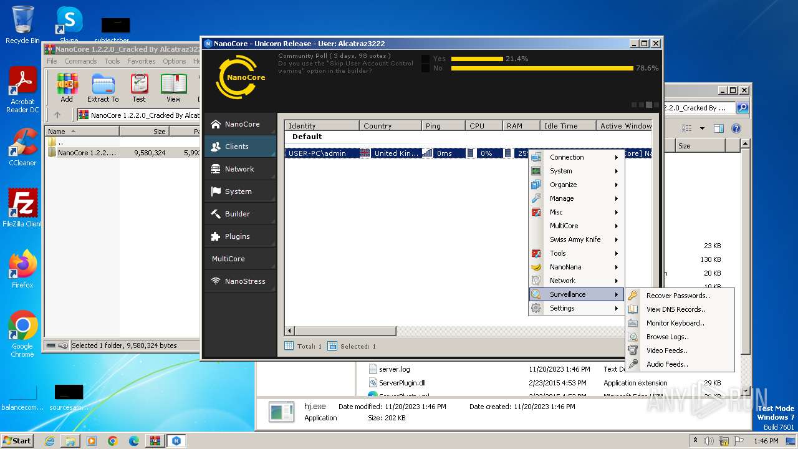Expand the Organize submenu
The image size is (798, 449).
click(x=576, y=185)
